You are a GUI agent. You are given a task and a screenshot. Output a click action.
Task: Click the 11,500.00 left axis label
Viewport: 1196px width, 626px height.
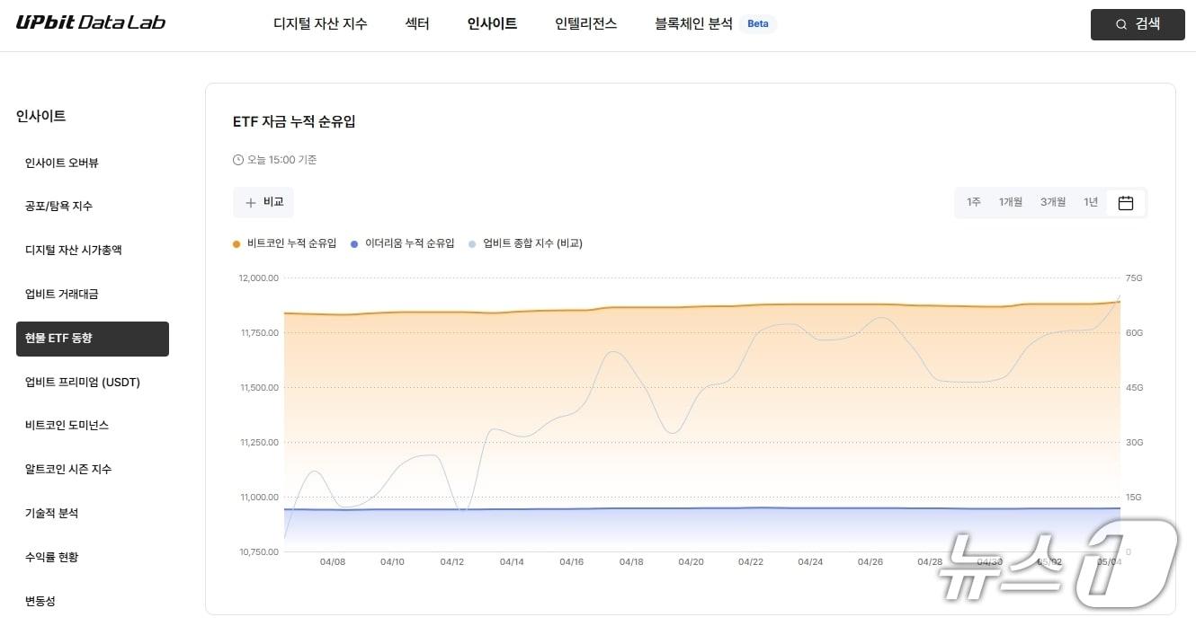[259, 388]
